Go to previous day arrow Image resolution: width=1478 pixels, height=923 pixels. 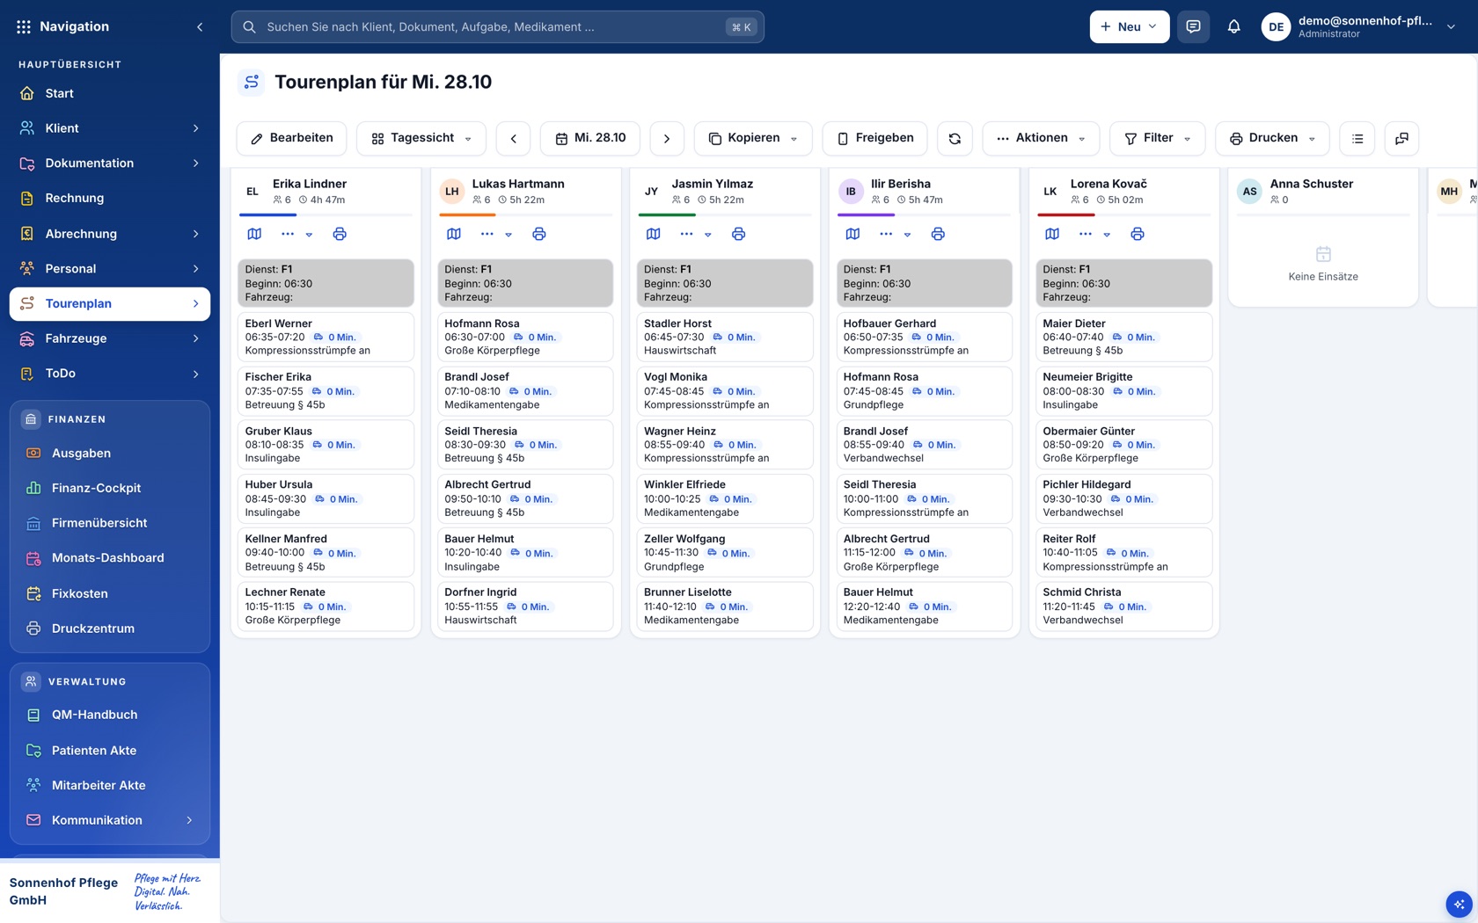[514, 139]
